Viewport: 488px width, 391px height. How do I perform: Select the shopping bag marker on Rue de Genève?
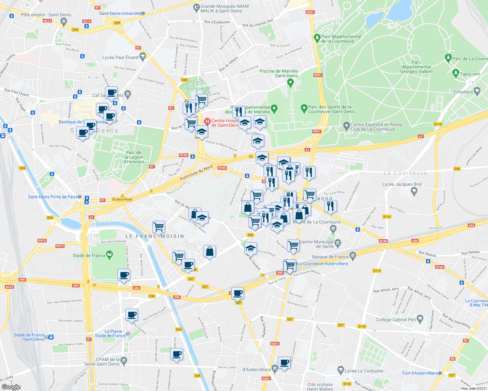[209, 250]
